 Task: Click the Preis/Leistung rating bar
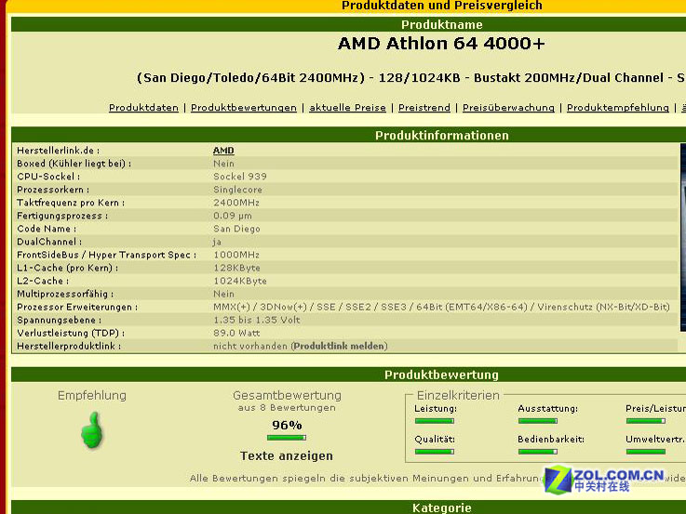(x=646, y=421)
